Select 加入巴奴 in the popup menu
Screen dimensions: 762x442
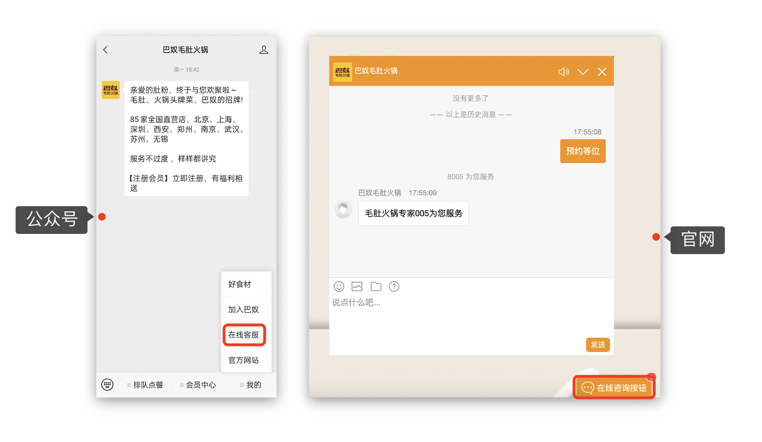coord(246,309)
